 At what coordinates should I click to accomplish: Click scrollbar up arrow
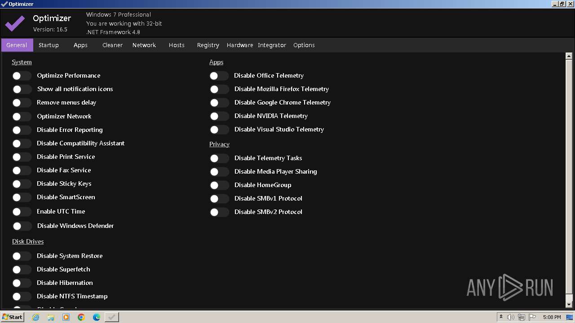pos(569,56)
